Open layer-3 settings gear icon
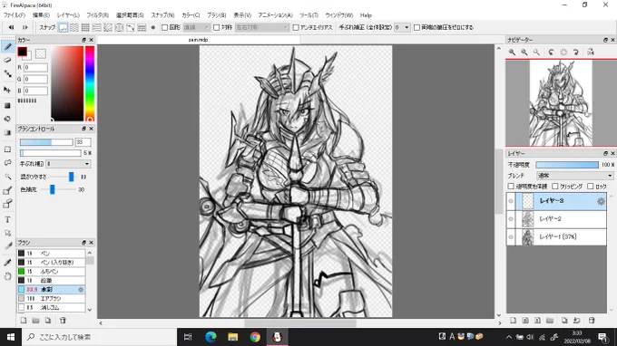 (601, 201)
